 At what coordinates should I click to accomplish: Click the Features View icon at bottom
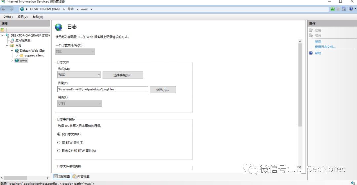pyautogui.click(x=55, y=176)
